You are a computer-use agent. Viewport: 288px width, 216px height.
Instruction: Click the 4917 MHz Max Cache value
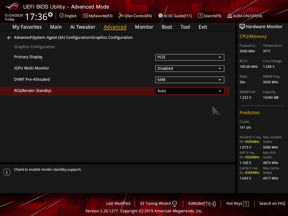(271, 178)
